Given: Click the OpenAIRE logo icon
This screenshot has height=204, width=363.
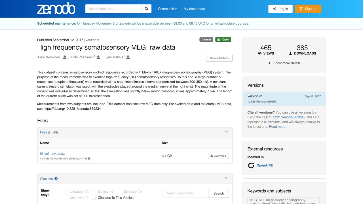Looking at the screenshot, I should [x=251, y=165].
